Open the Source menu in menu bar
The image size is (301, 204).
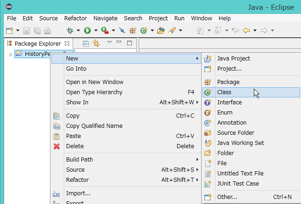(x=49, y=18)
